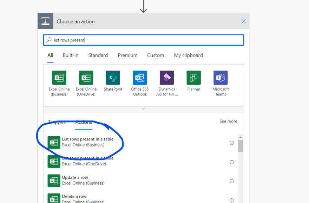Click the scrollbar up arrow in actions list
Viewport: 309px width, 203px height.
(241, 137)
